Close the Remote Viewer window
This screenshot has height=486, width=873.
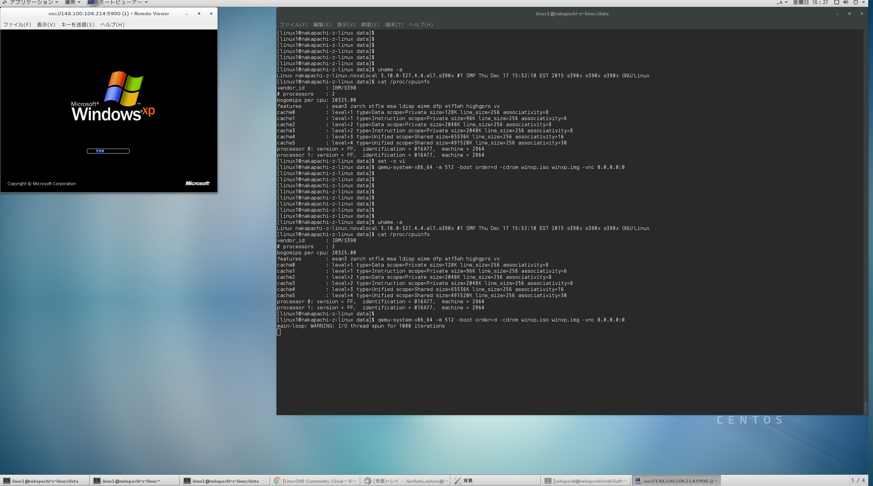pyautogui.click(x=211, y=14)
